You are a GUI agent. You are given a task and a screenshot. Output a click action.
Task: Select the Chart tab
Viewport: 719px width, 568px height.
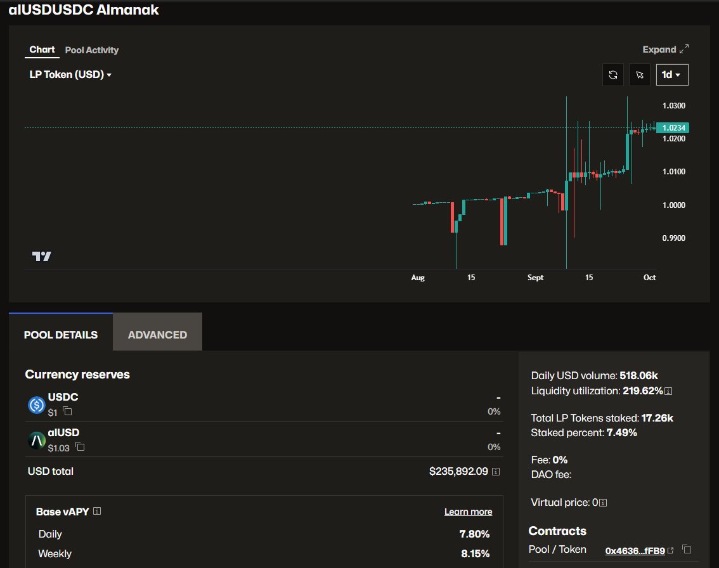click(x=42, y=49)
